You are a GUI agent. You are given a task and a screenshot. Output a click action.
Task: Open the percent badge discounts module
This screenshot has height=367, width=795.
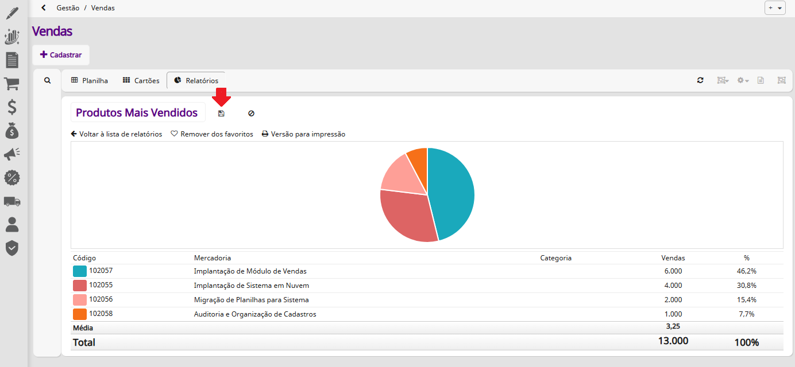12,178
